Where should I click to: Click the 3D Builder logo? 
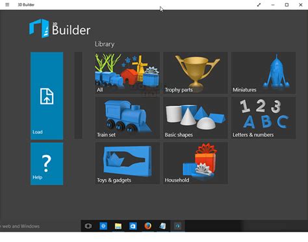(x=60, y=29)
